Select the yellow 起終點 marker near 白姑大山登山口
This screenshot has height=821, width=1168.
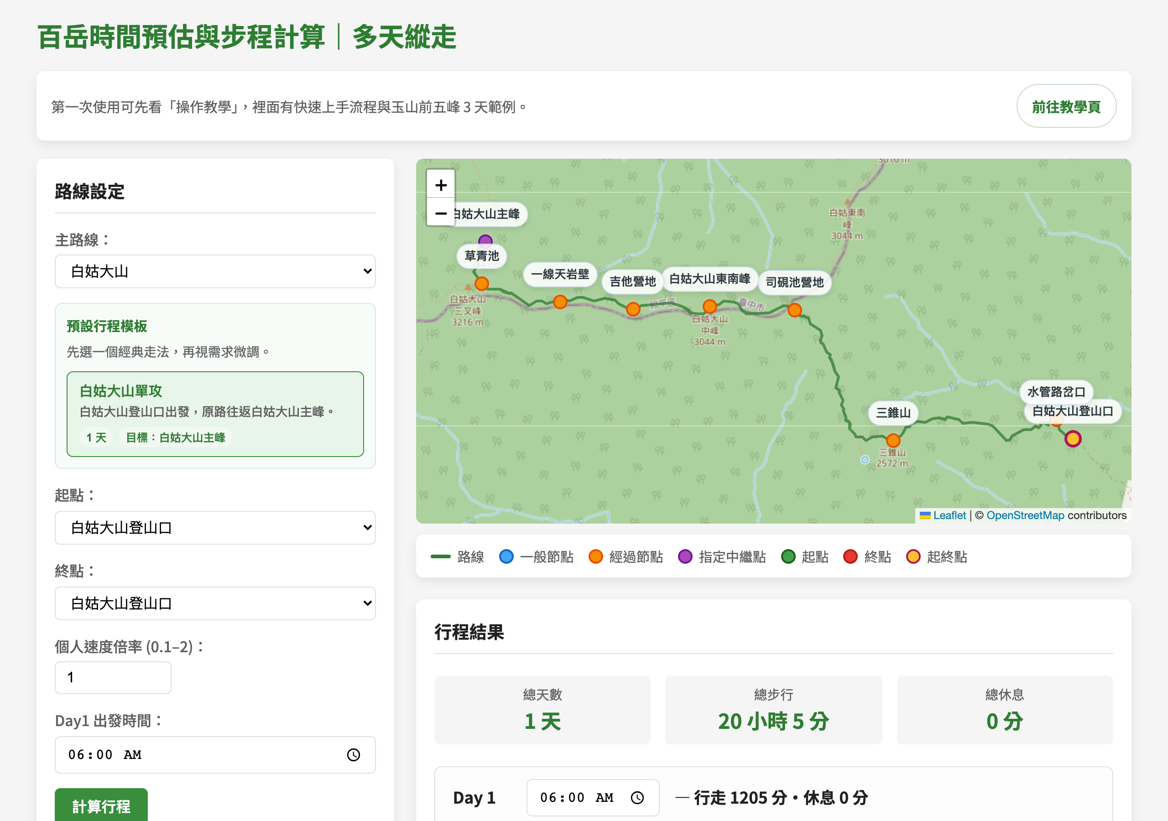(1073, 438)
